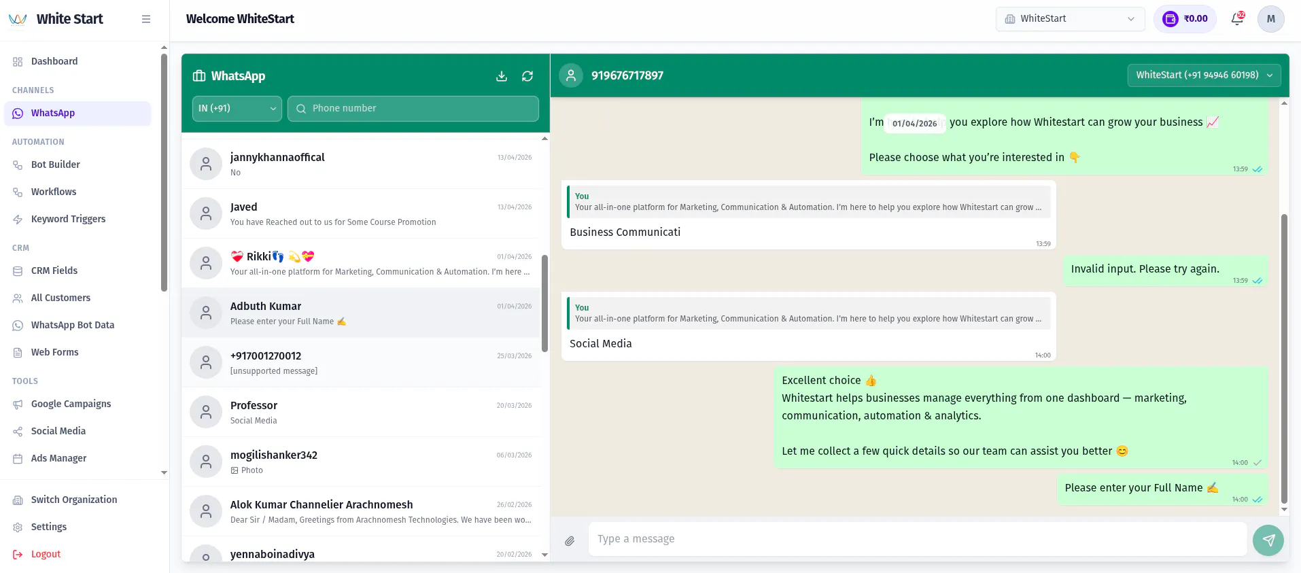Click the attachment paperclip icon

(x=570, y=541)
